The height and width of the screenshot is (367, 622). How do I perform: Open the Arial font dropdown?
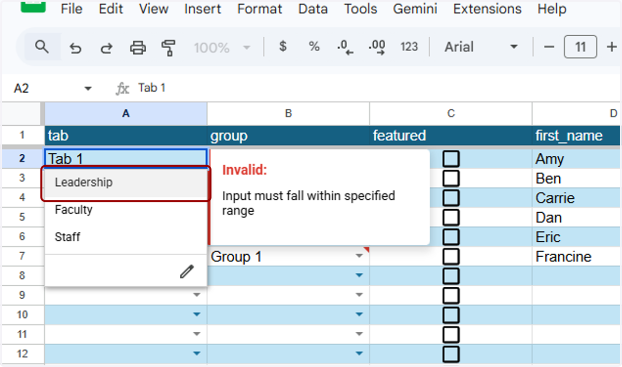point(481,47)
